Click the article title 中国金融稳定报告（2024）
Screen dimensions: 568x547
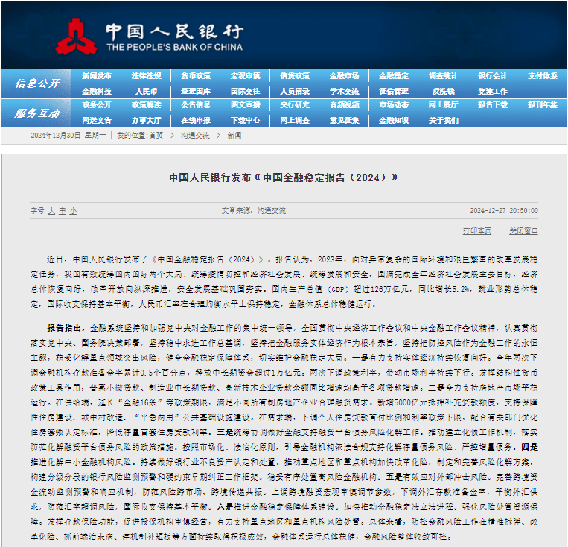(284, 178)
